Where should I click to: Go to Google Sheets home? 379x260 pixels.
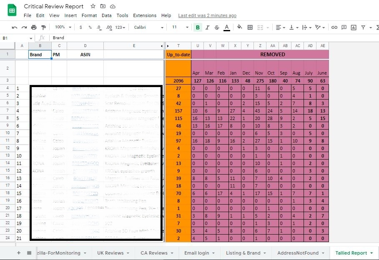[12, 10]
